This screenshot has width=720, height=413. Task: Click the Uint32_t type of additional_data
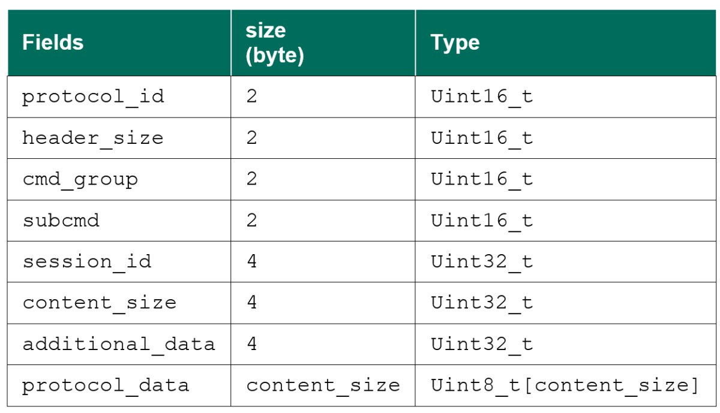(482, 344)
